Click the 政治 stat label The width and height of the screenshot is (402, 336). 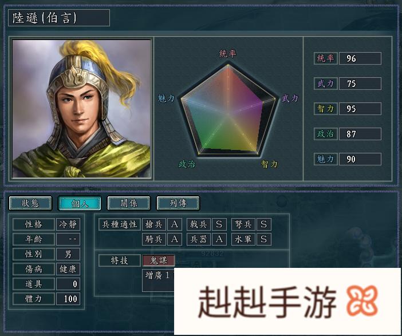tap(326, 134)
